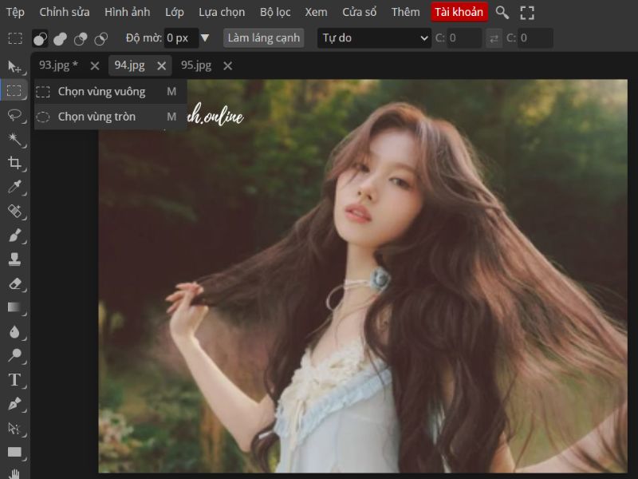Open the Bộ lọc menu

[275, 12]
